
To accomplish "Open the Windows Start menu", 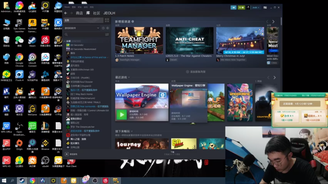I will click(x=4, y=180).
